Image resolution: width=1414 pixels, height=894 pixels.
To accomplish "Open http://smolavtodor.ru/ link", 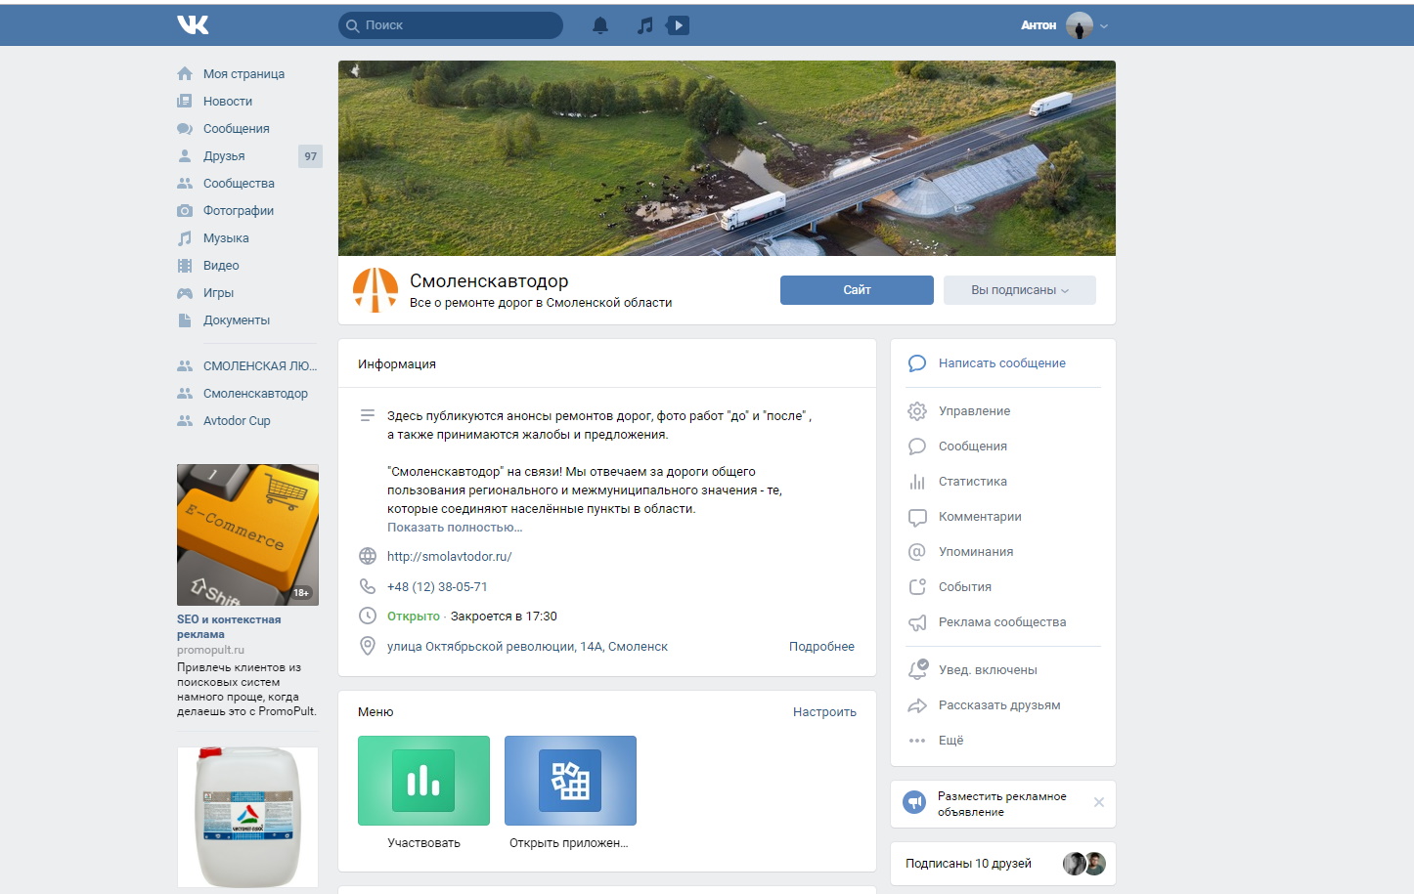I will click(450, 557).
